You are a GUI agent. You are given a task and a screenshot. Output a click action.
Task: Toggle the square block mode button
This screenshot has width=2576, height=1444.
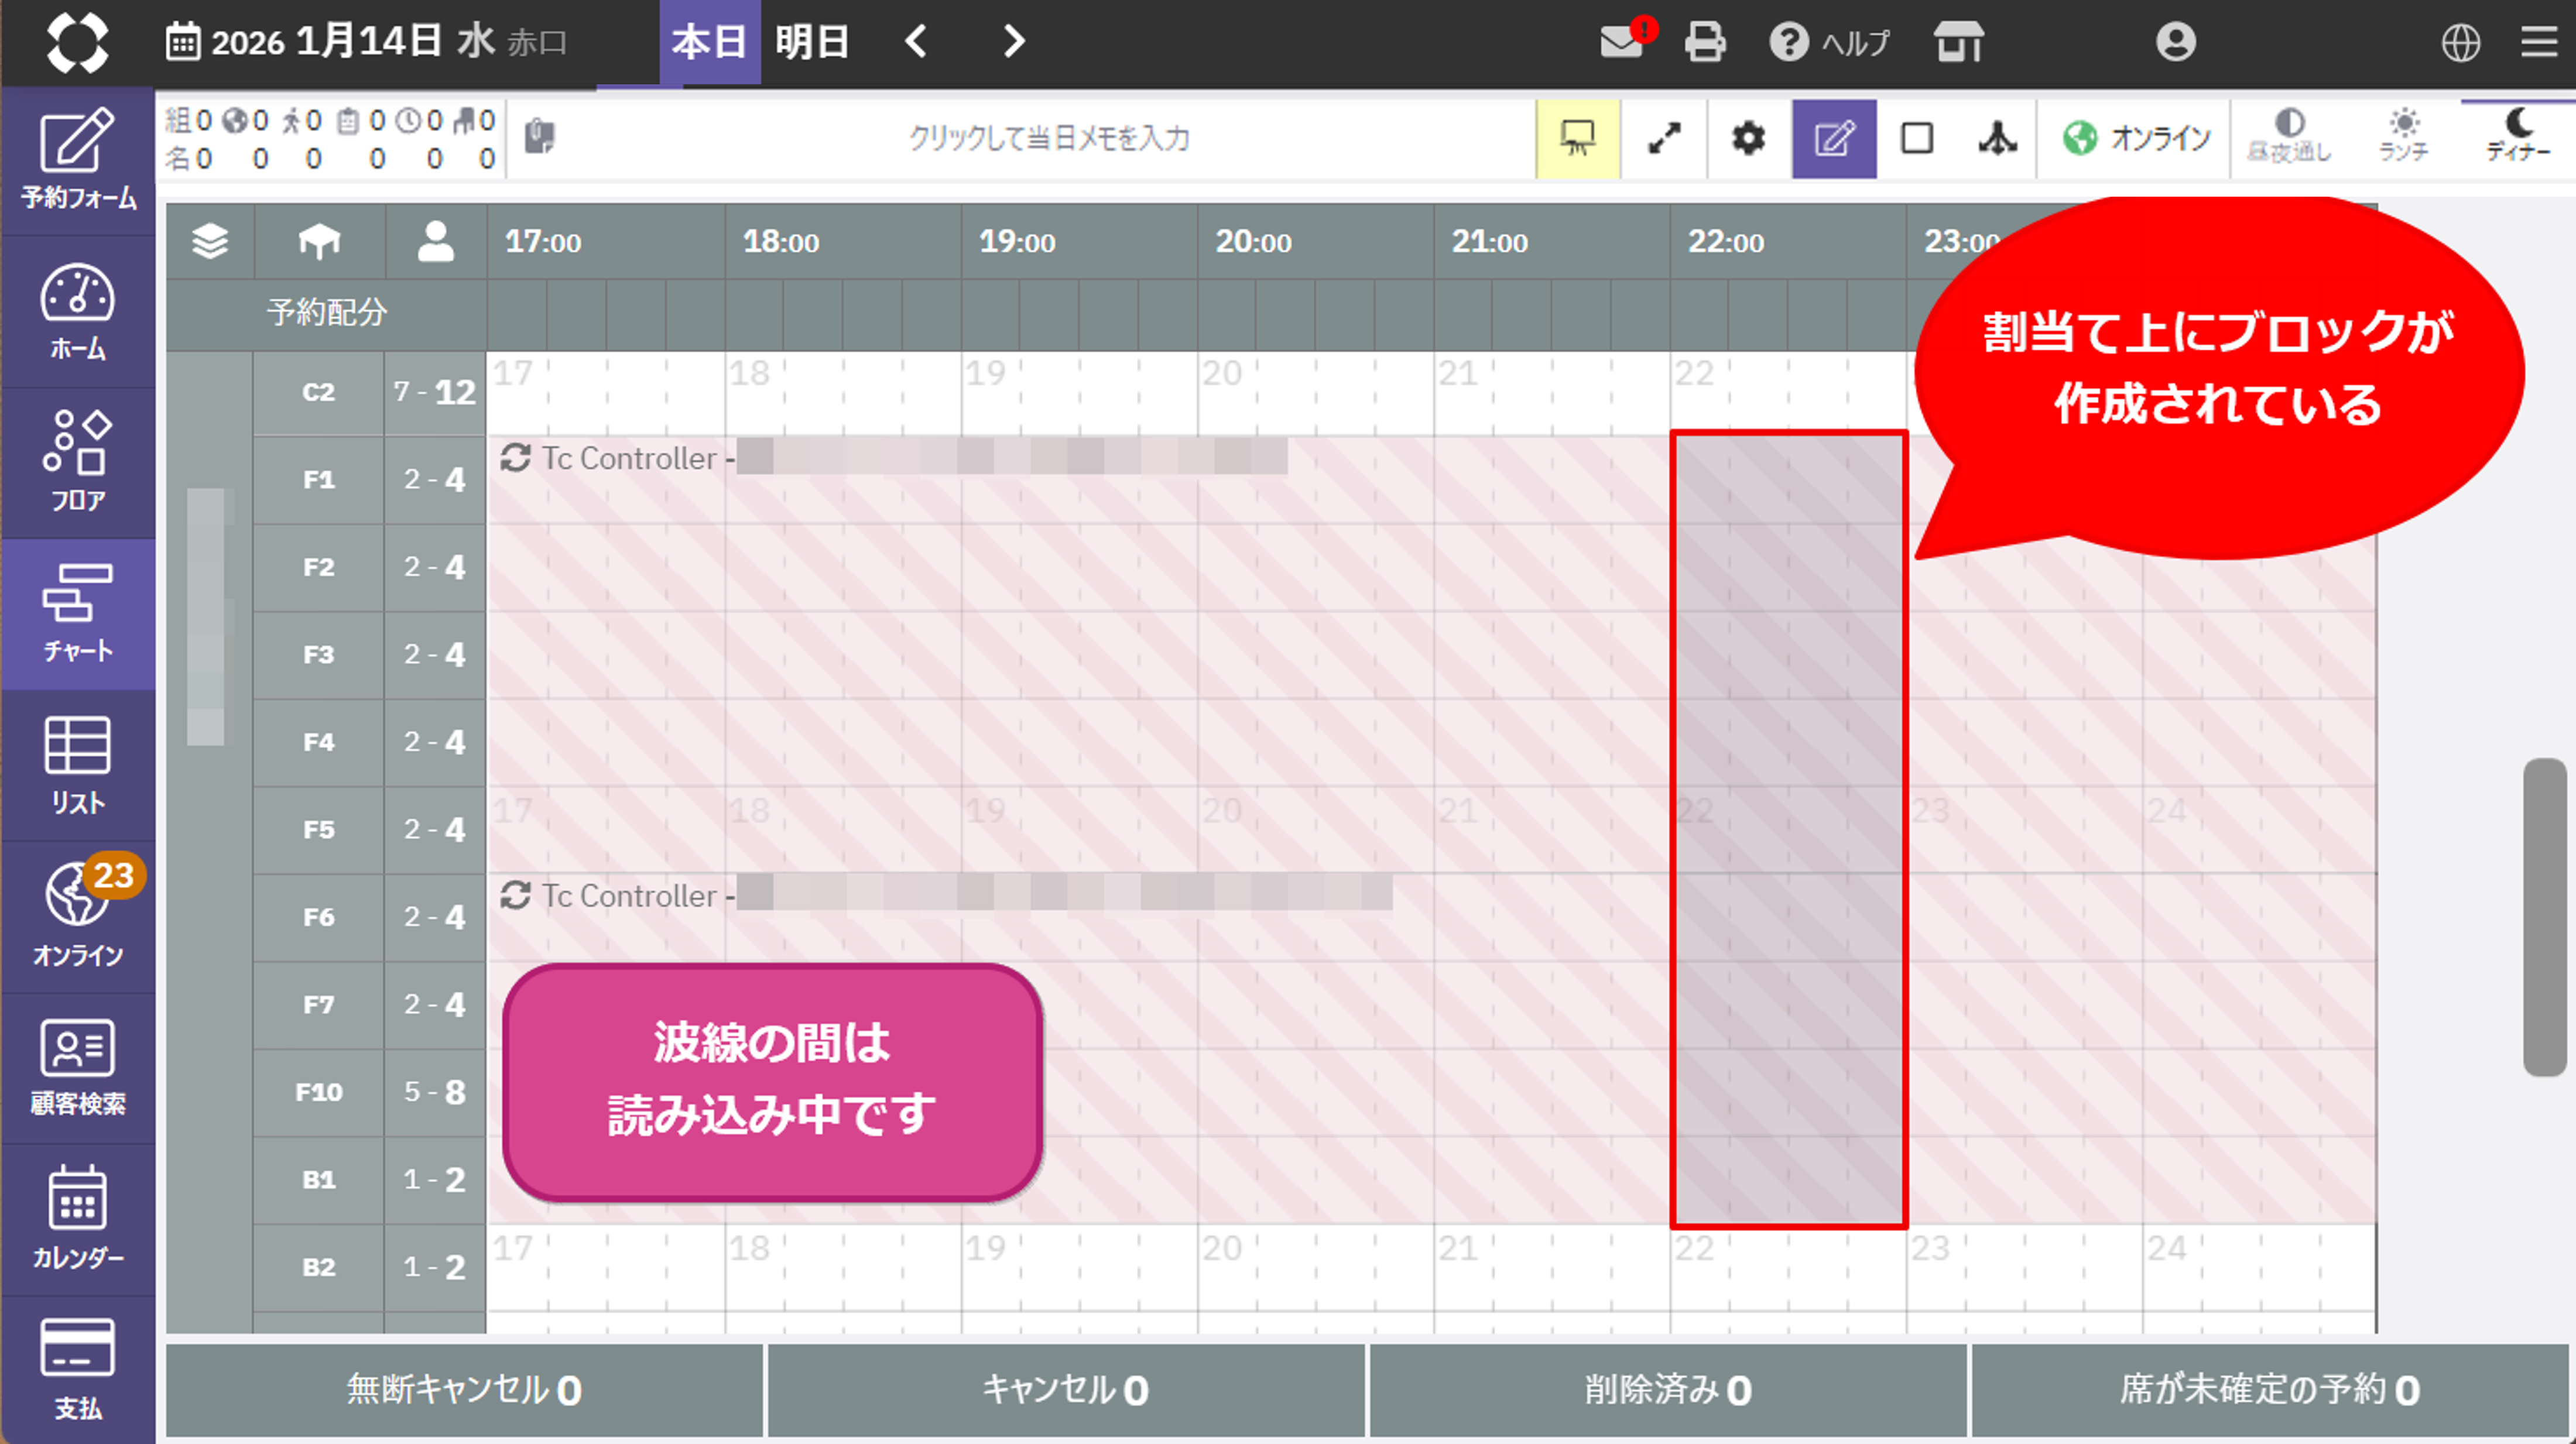(x=1916, y=138)
